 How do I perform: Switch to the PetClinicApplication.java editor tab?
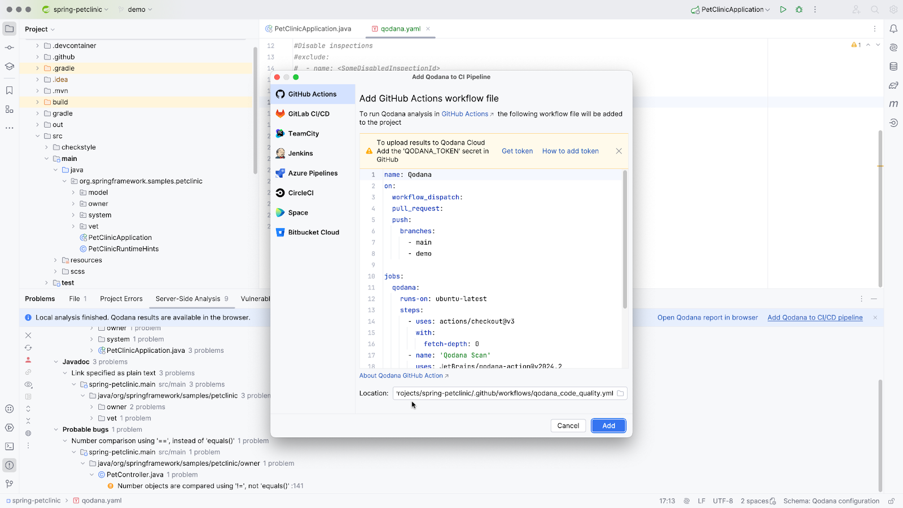click(x=313, y=29)
